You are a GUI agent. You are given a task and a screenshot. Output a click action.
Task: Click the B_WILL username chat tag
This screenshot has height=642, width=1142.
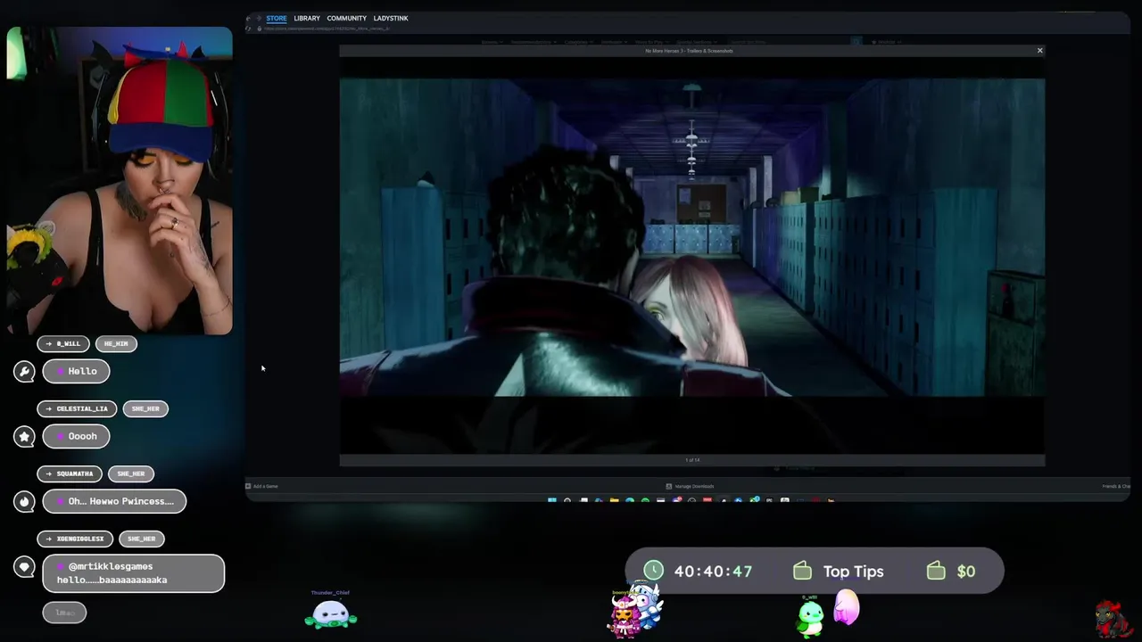(62, 343)
